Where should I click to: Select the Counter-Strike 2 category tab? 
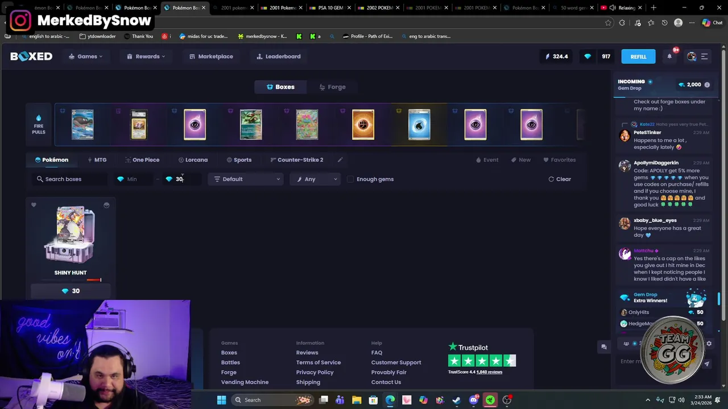pos(296,160)
